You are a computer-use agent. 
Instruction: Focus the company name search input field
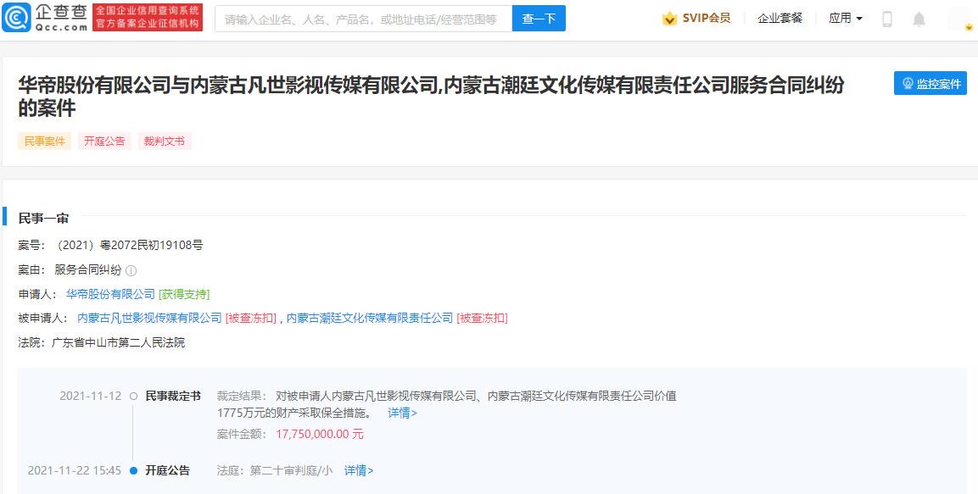click(x=364, y=19)
